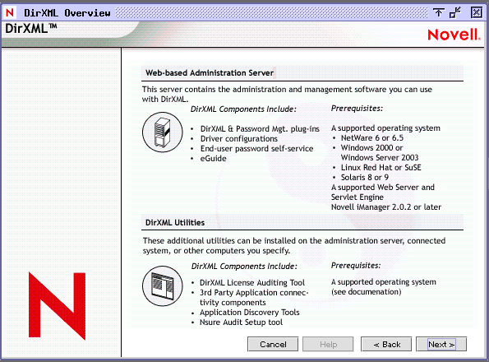Click the DirXML Utilities heading

coord(175,223)
